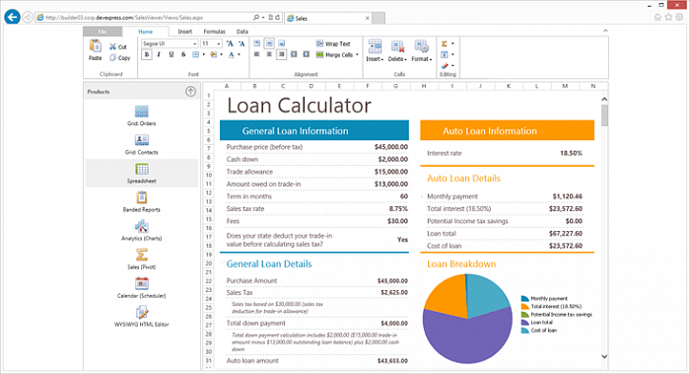The width and height of the screenshot is (690, 374).
Task: Toggle Bold formatting in the Font group
Action: coord(147,54)
